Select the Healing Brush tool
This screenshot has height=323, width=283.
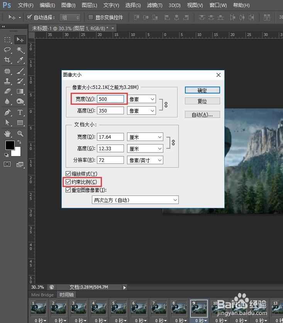7,71
